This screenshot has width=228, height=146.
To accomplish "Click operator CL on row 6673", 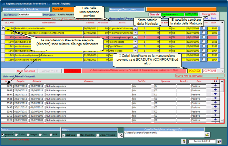I will [x=165, y=86].
